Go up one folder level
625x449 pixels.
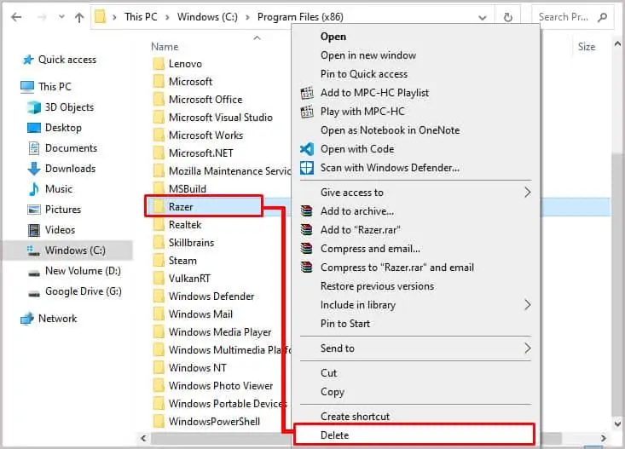(79, 17)
